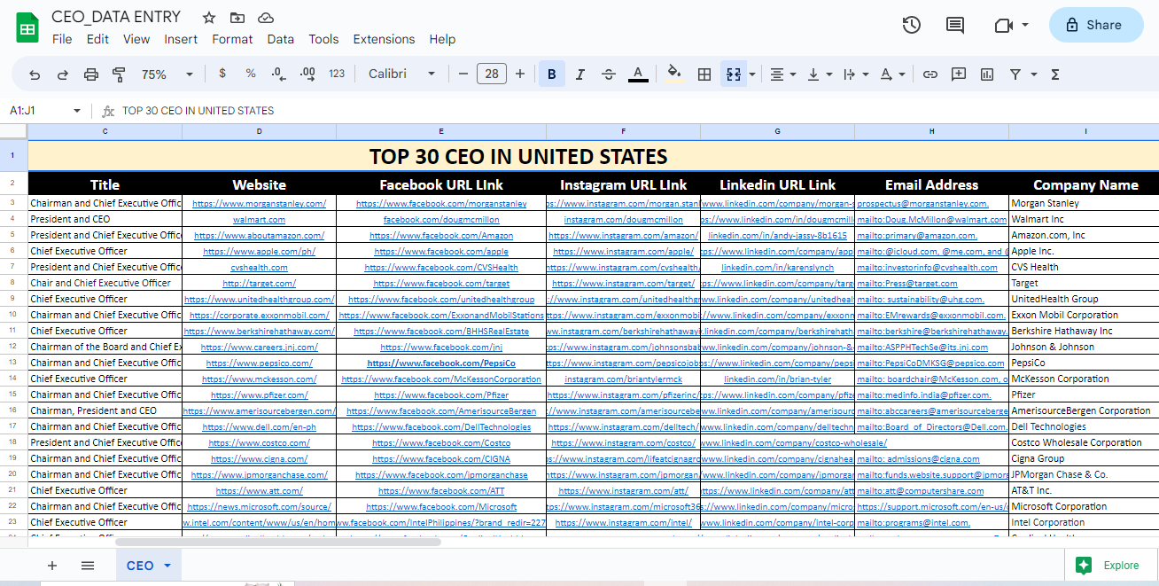
Task: Open the Help menu
Action: point(442,39)
